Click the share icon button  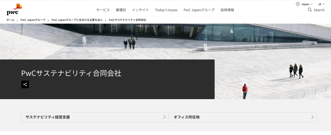click(x=25, y=84)
